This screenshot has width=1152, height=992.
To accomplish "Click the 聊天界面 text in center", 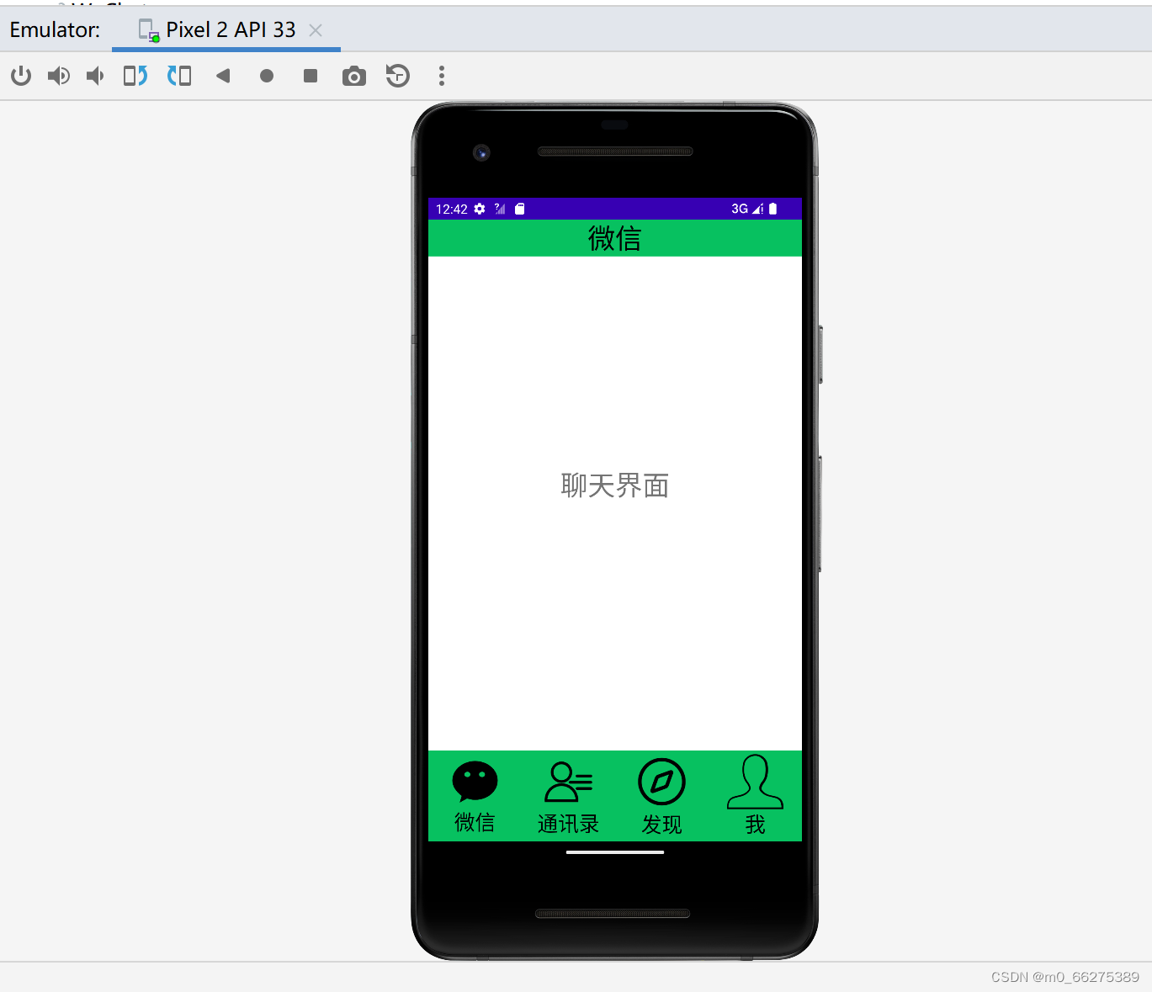I will pyautogui.click(x=615, y=485).
